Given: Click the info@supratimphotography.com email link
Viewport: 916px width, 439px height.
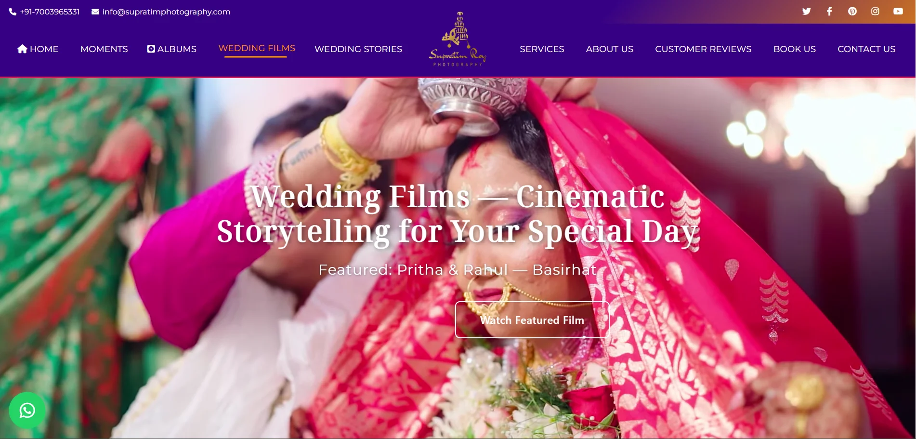Looking at the screenshot, I should (166, 12).
